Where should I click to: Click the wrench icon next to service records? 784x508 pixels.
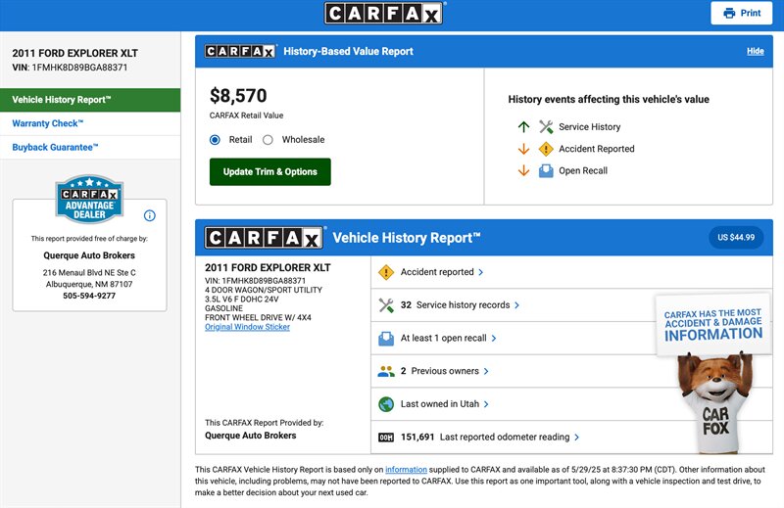coord(386,305)
